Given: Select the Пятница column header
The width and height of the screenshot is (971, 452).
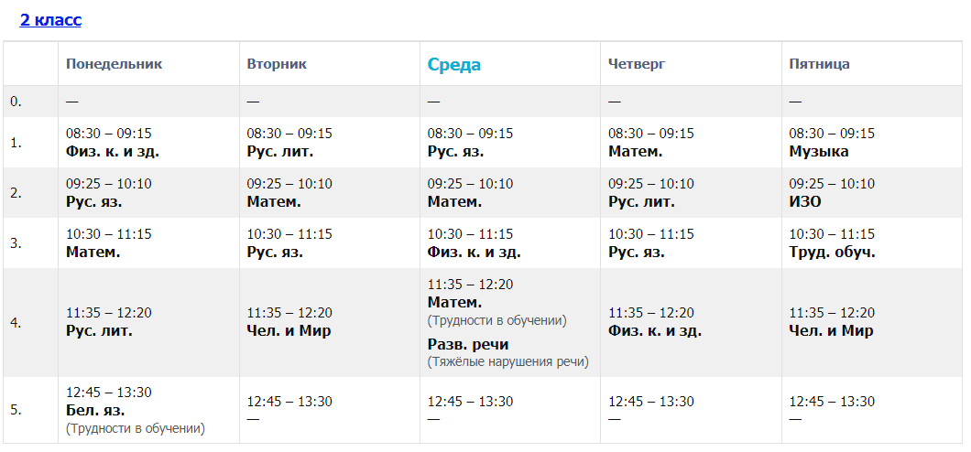Looking at the screenshot, I should click(x=819, y=64).
